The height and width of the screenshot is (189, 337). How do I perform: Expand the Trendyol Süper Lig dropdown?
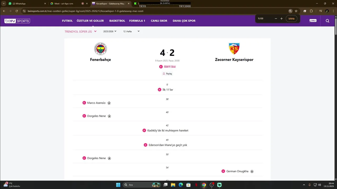[81, 31]
